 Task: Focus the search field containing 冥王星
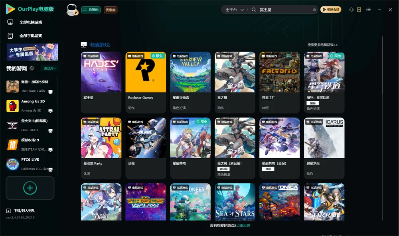[285, 10]
